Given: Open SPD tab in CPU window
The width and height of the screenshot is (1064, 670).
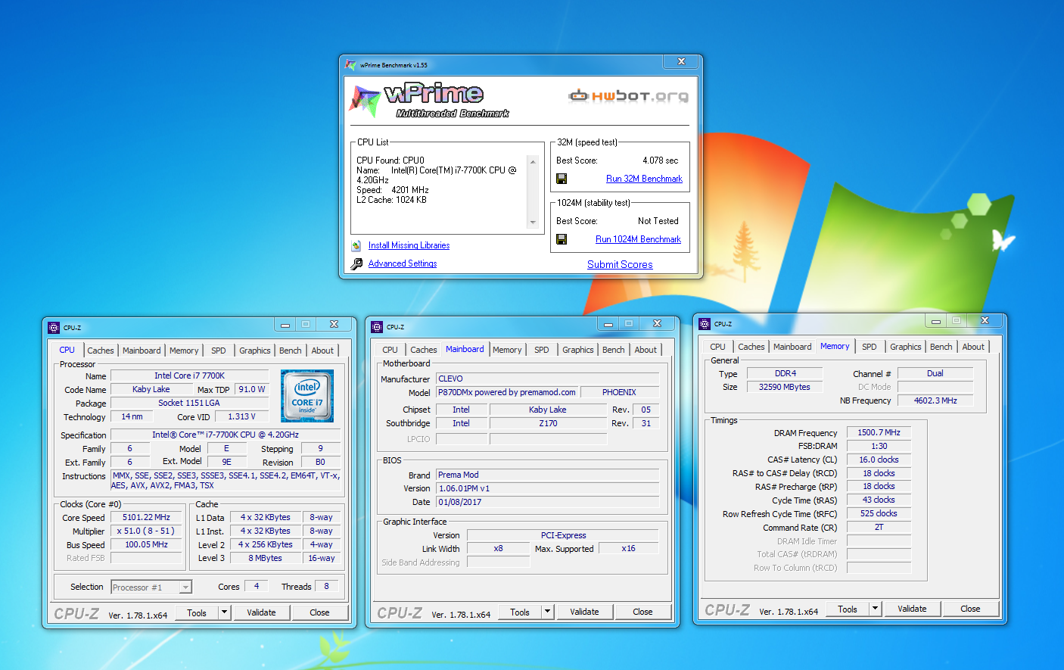Looking at the screenshot, I should coord(219,351).
